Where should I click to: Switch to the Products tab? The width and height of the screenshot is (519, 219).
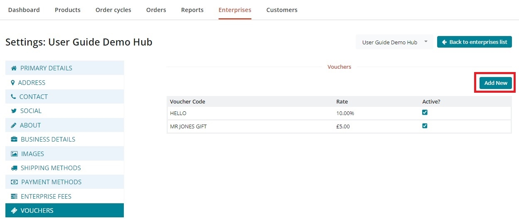coord(68,10)
